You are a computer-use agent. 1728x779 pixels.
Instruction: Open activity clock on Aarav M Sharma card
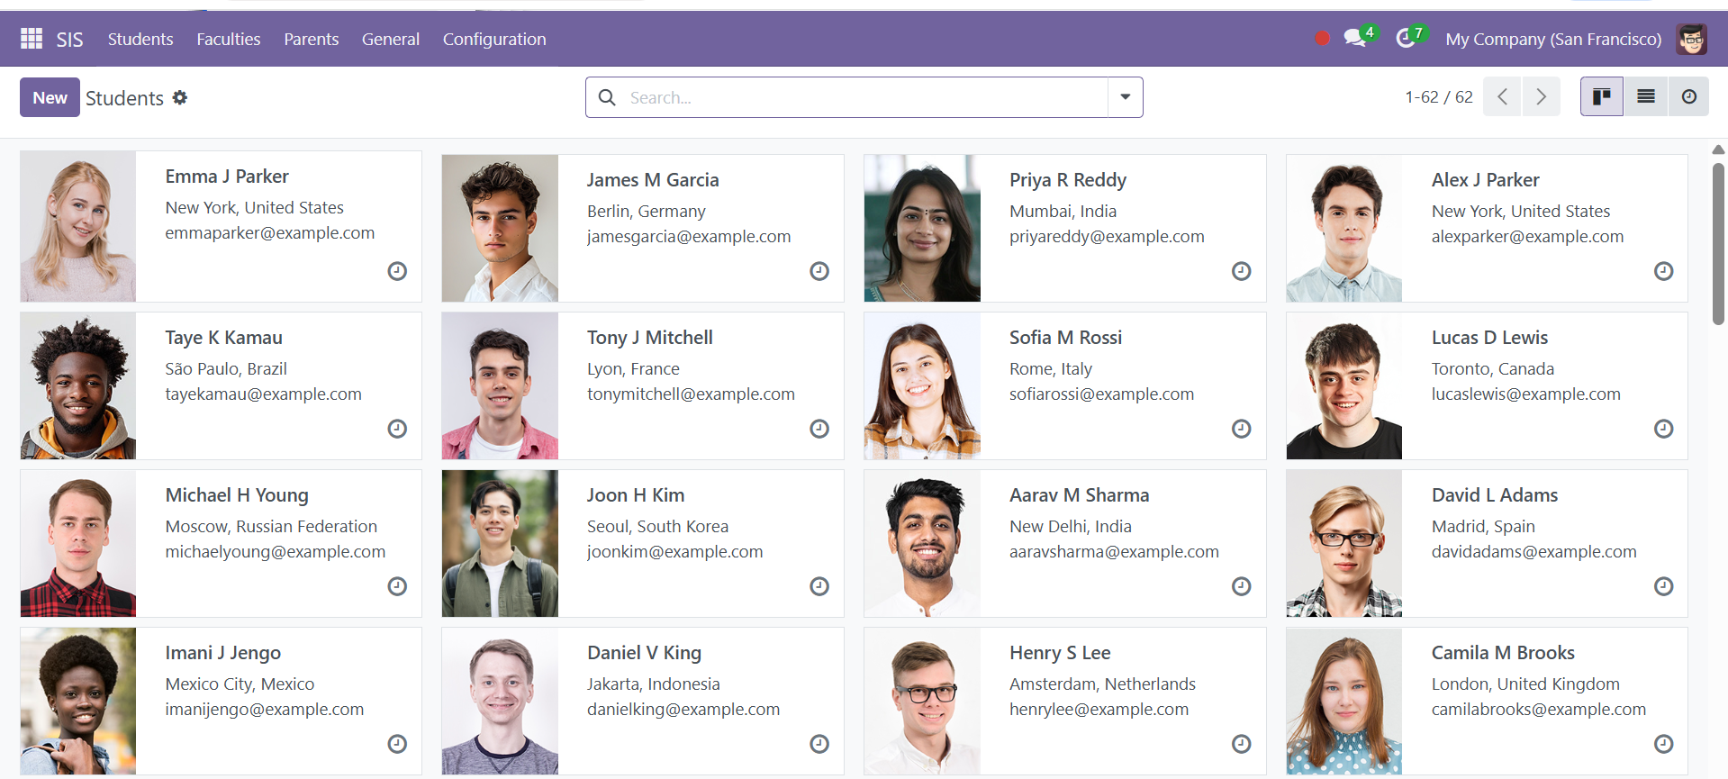point(1242,586)
